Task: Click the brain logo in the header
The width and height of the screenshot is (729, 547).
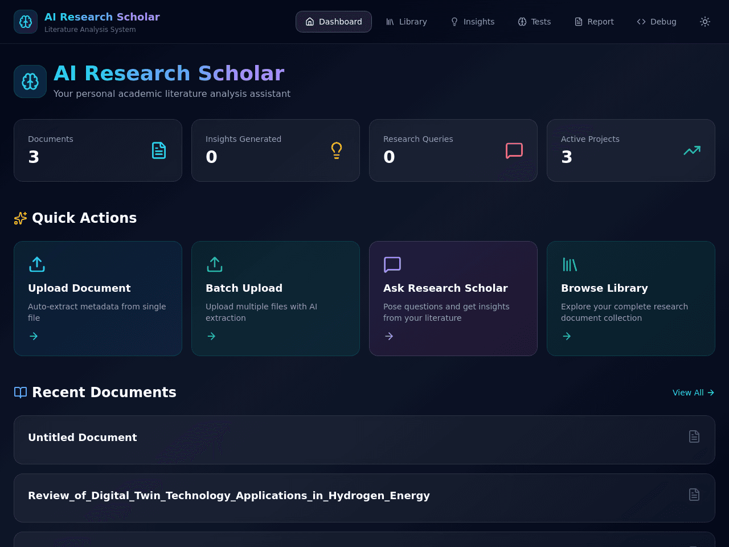Action: (x=26, y=22)
